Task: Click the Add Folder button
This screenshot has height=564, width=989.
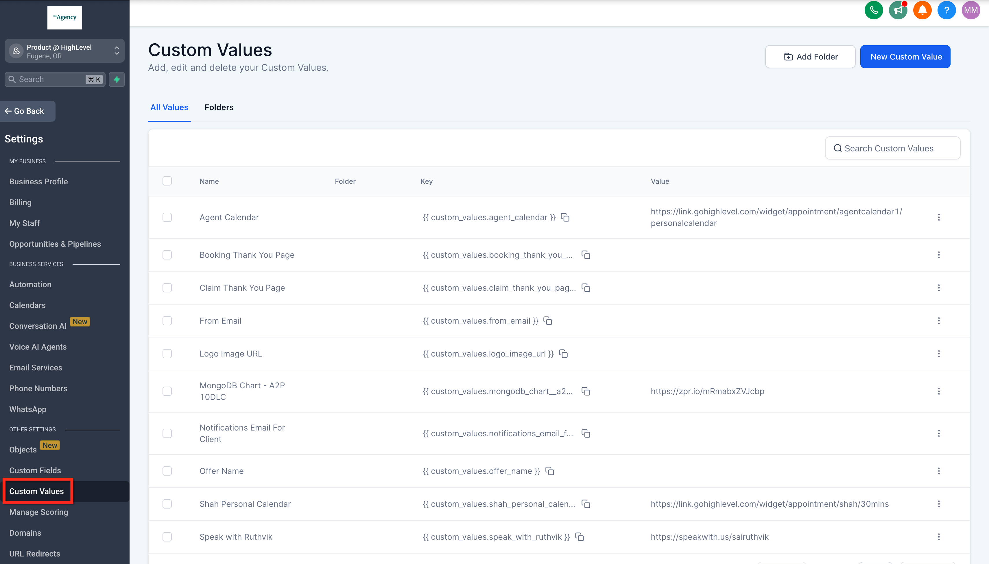Action: [810, 57]
